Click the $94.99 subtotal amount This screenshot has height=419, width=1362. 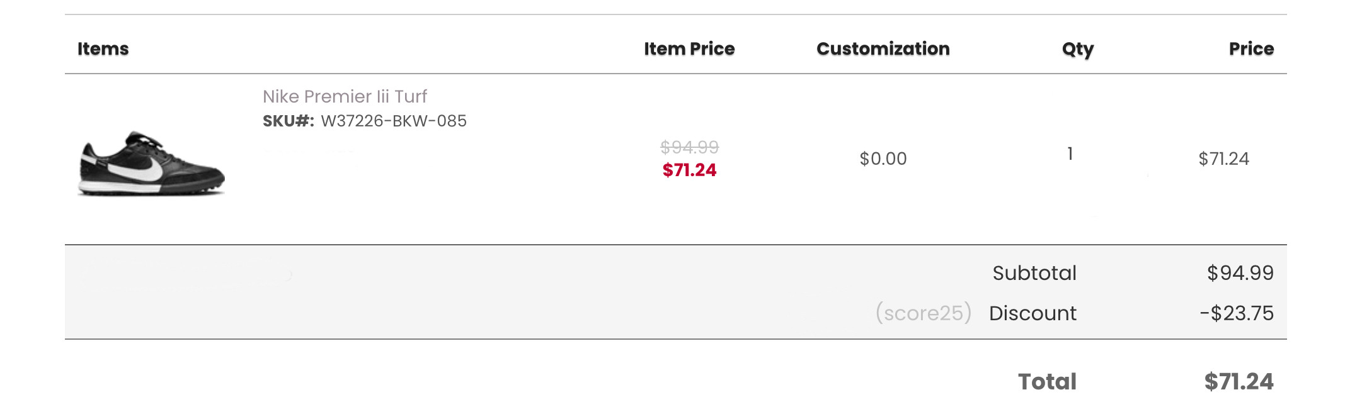(1240, 273)
